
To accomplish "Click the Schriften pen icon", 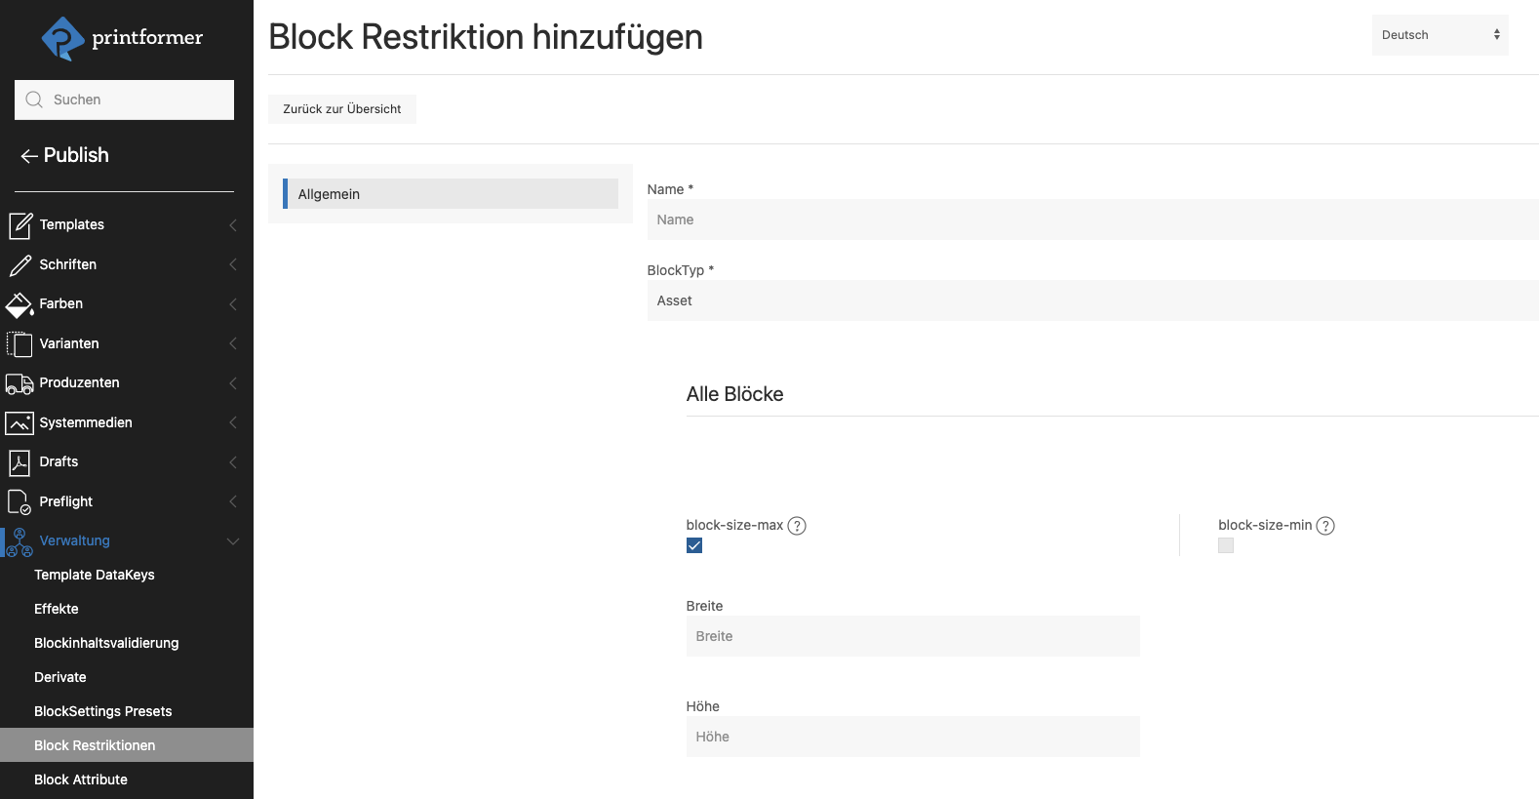I will [x=20, y=265].
